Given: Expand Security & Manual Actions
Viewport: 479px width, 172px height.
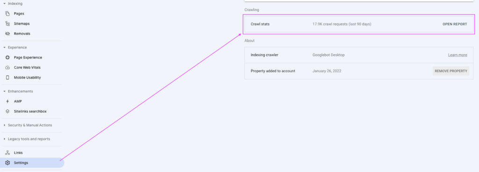Looking at the screenshot, I should pos(4,125).
